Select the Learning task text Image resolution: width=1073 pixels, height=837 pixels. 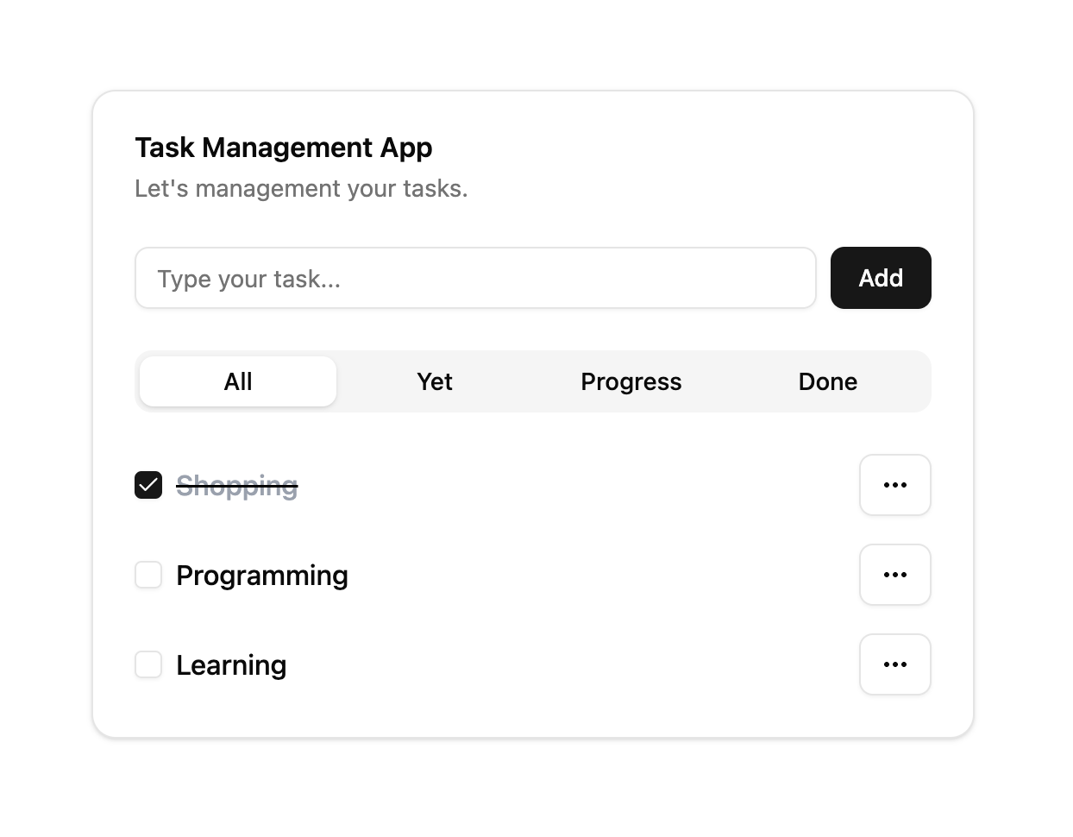tap(231, 665)
